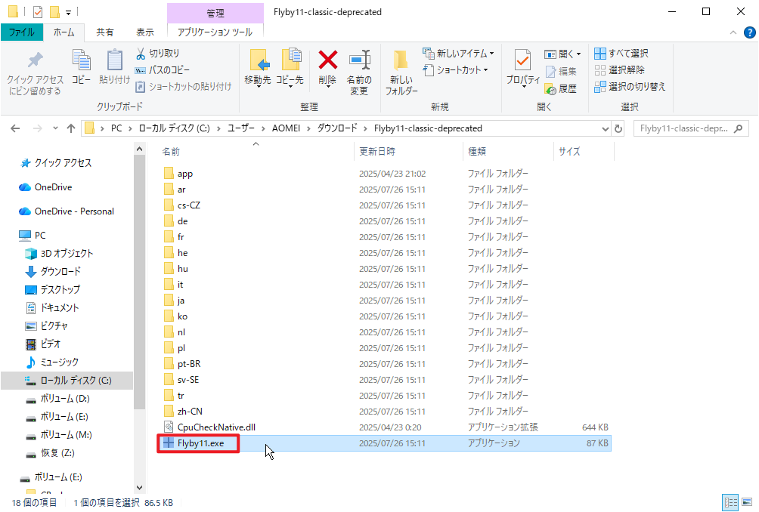The image size is (759, 512).
Task: Switch to Details view icon in status bar
Action: pos(730,502)
